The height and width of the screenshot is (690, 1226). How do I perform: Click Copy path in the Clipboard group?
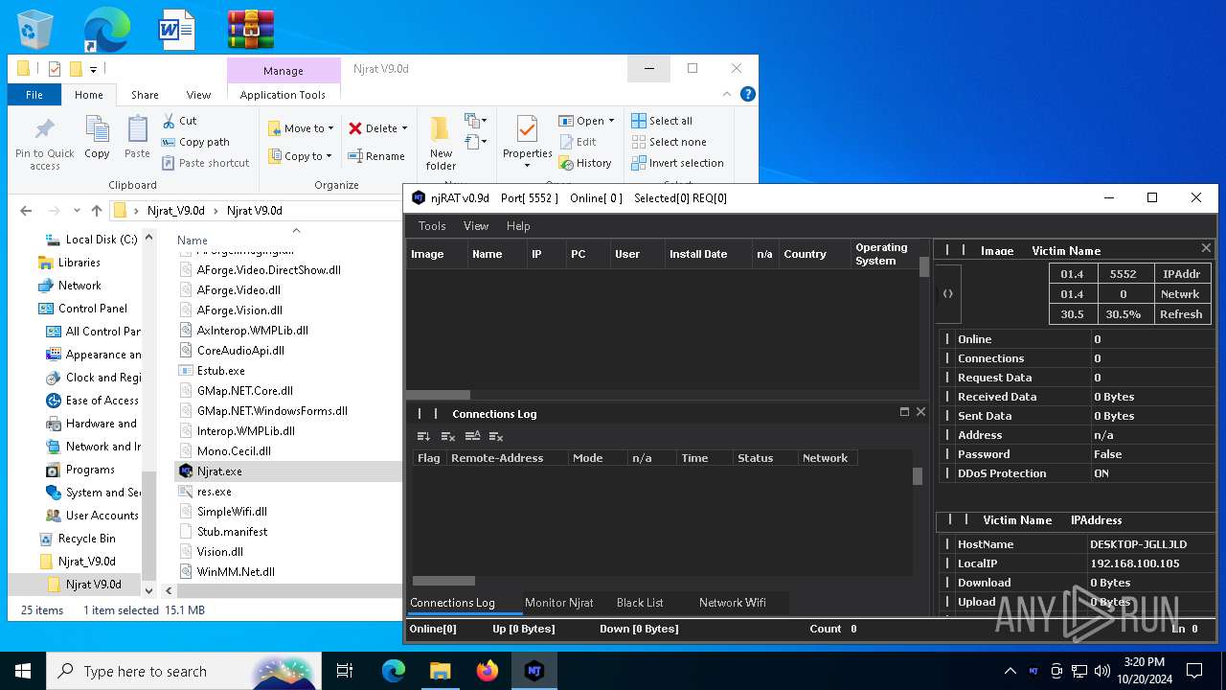[195, 142]
